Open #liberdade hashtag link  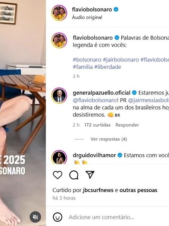(108, 67)
